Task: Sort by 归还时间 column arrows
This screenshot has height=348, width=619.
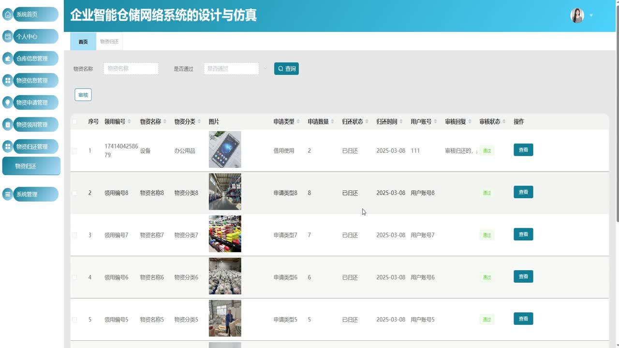Action: coord(401,122)
